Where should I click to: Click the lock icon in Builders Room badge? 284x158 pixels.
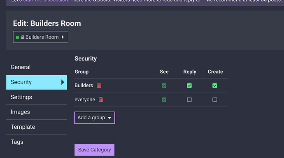click(23, 37)
